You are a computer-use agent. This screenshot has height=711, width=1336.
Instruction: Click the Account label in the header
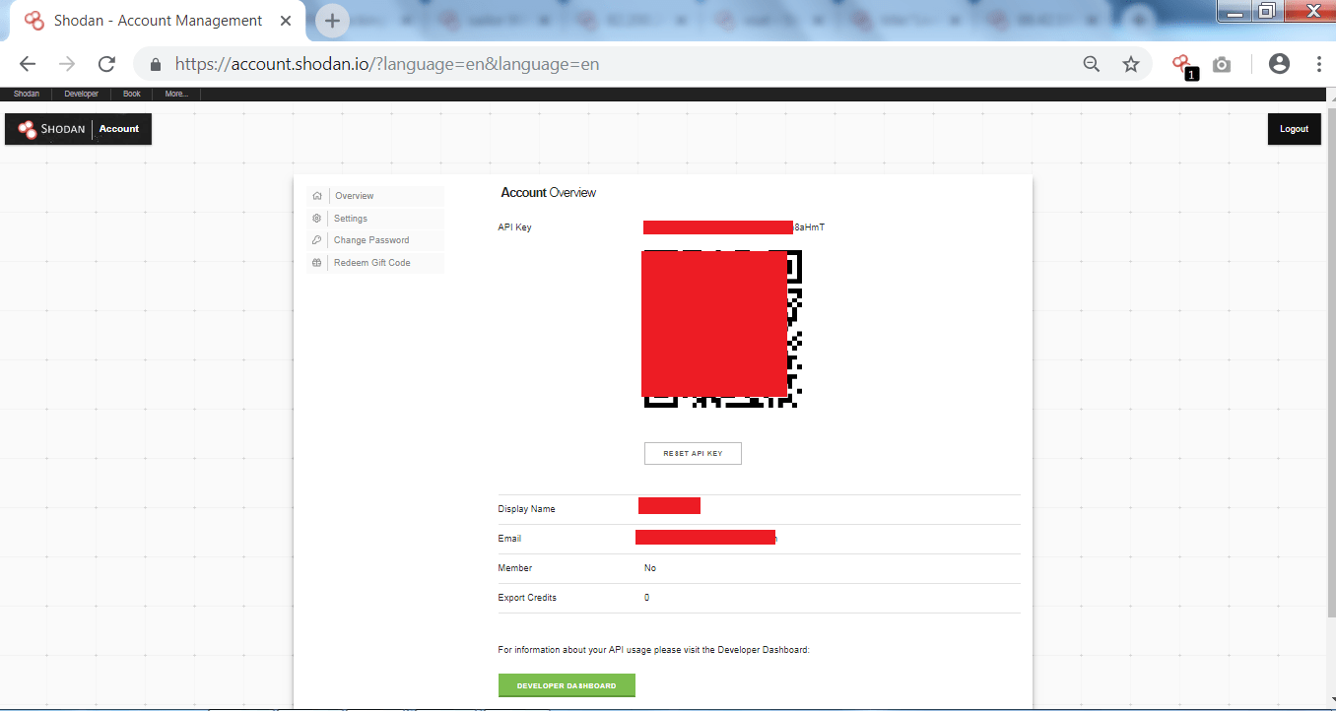[119, 129]
